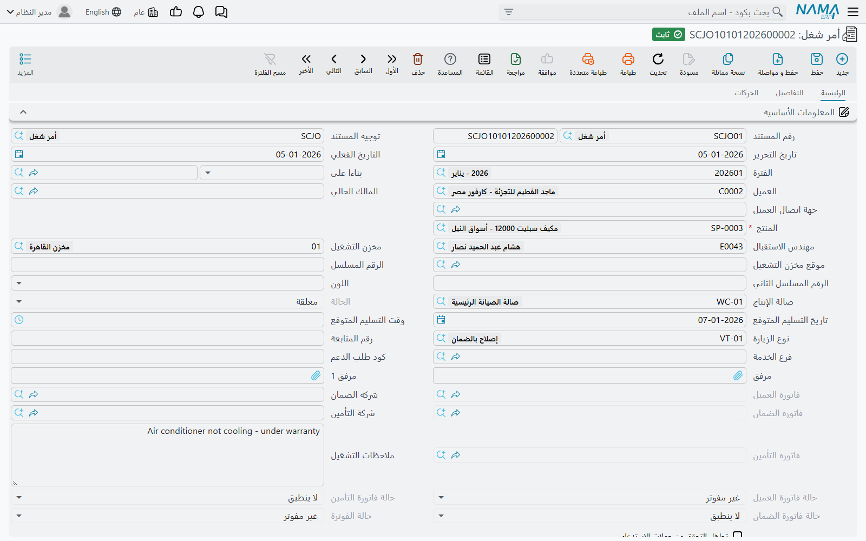Image resolution: width=866 pixels, height=541 pixels.
Task: Open customer invoice status (حالة فاتورة العميل) dropdown
Action: pyautogui.click(x=441, y=497)
